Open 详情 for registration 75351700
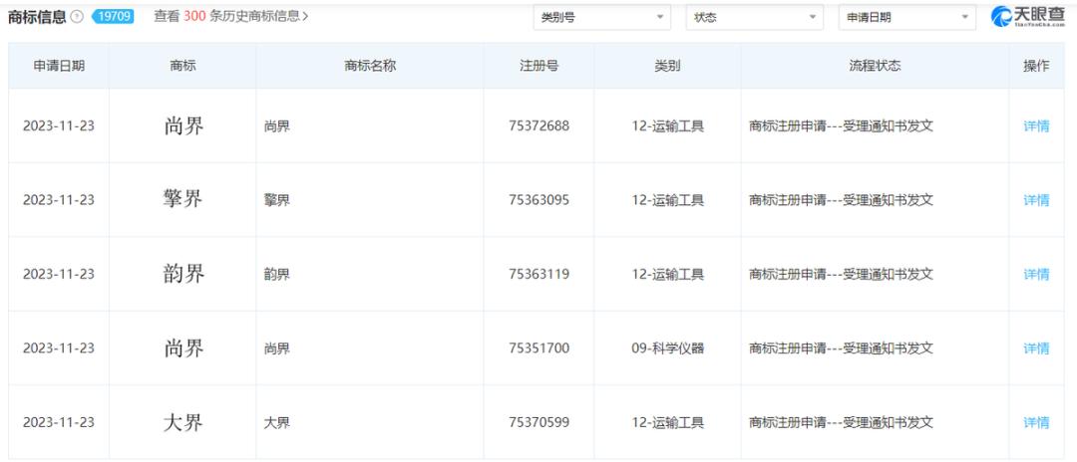The width and height of the screenshot is (1077, 462). 1036,348
